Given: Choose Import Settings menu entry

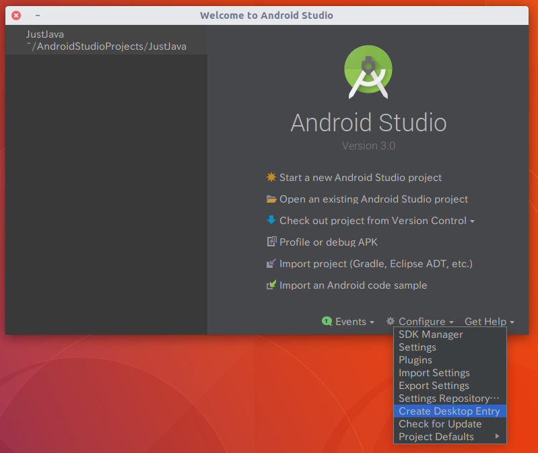Looking at the screenshot, I should (450, 373).
